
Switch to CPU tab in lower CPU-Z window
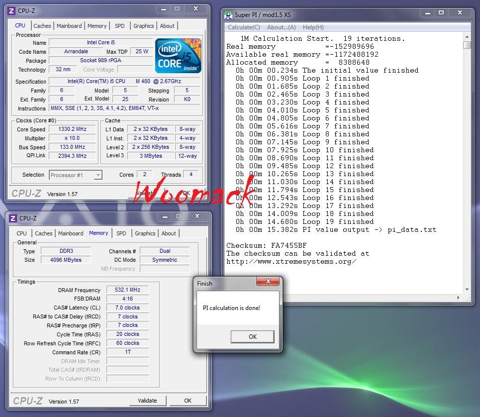point(21,233)
